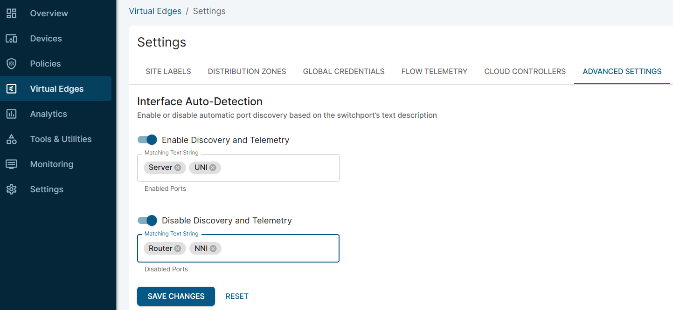This screenshot has height=310, width=673.
Task: Open Analytics in the sidebar
Action: click(56, 114)
